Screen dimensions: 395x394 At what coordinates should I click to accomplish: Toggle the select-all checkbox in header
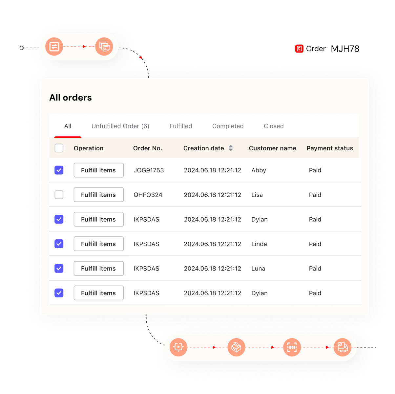[x=59, y=148]
